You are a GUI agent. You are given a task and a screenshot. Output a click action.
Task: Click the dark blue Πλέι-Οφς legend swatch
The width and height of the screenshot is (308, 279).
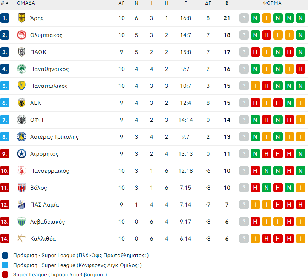tap(5, 255)
